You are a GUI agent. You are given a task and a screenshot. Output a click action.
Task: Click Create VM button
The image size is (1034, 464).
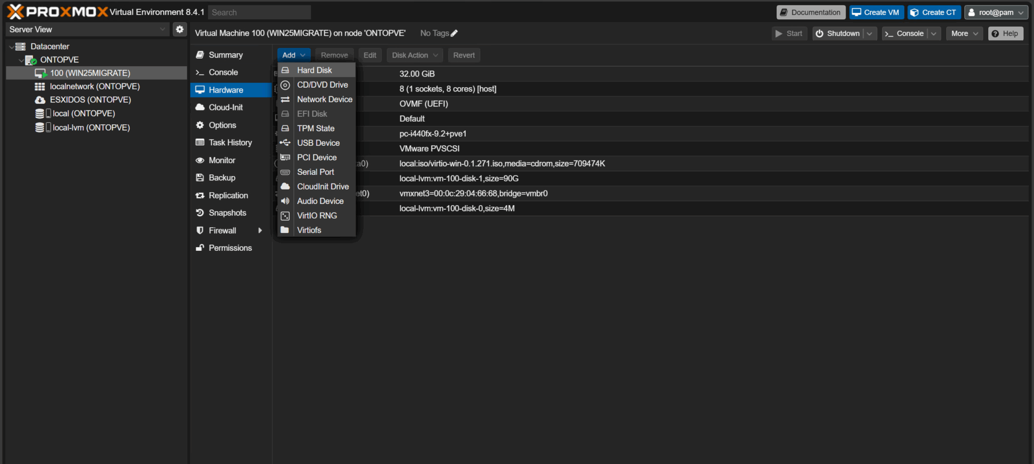[x=876, y=12]
